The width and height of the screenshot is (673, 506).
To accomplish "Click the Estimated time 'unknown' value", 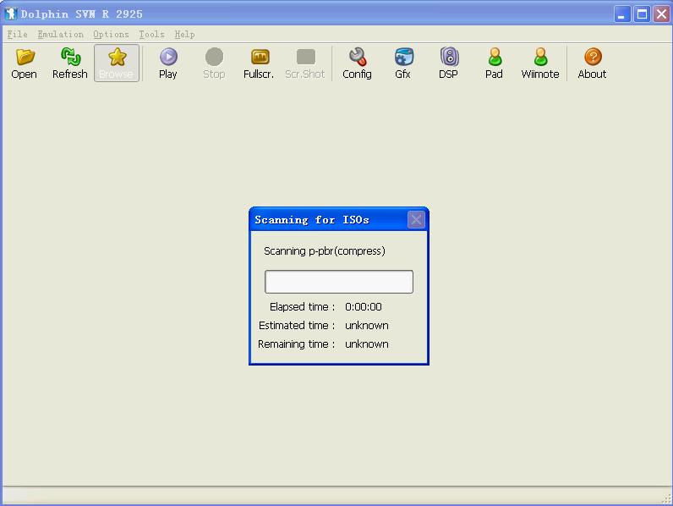I will click(367, 326).
